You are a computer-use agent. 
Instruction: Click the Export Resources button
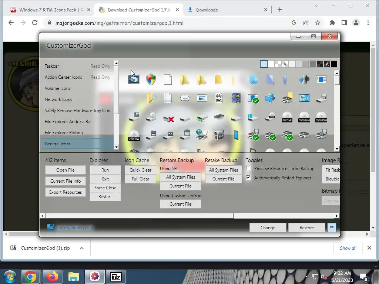point(65,192)
